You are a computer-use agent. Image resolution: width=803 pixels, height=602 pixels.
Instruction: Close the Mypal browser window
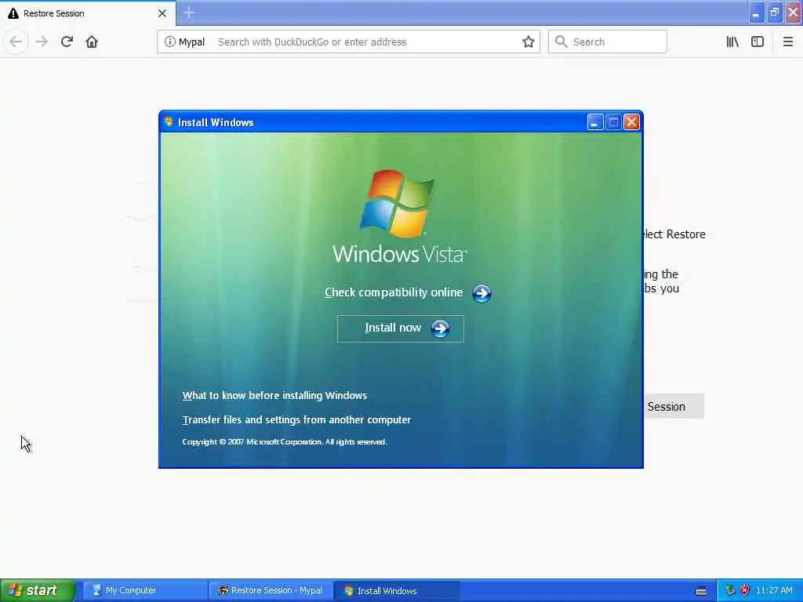click(794, 13)
